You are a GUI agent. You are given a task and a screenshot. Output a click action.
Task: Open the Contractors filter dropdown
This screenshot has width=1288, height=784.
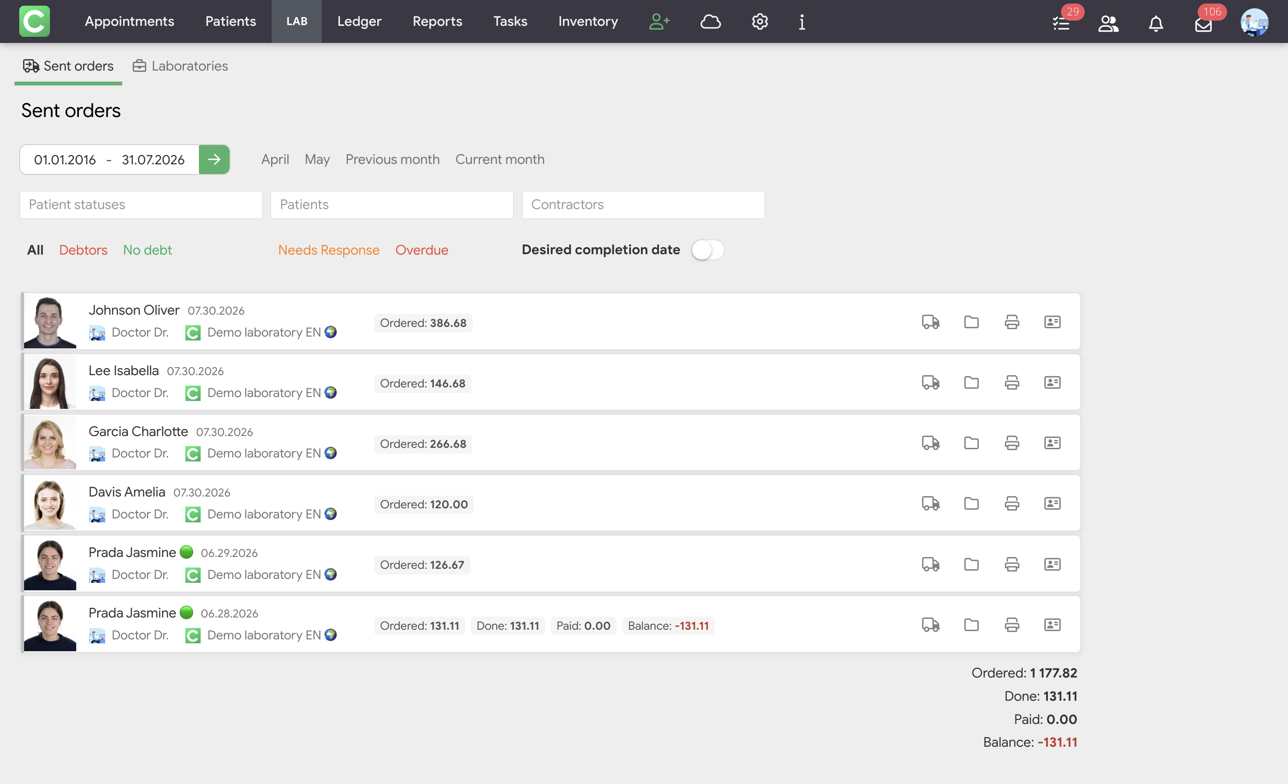pos(643,205)
